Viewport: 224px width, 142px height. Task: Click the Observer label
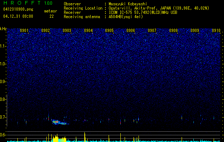pos(72,4)
